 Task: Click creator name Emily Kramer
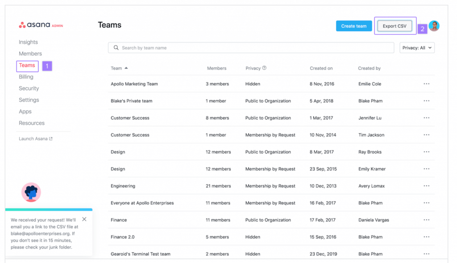(372, 169)
